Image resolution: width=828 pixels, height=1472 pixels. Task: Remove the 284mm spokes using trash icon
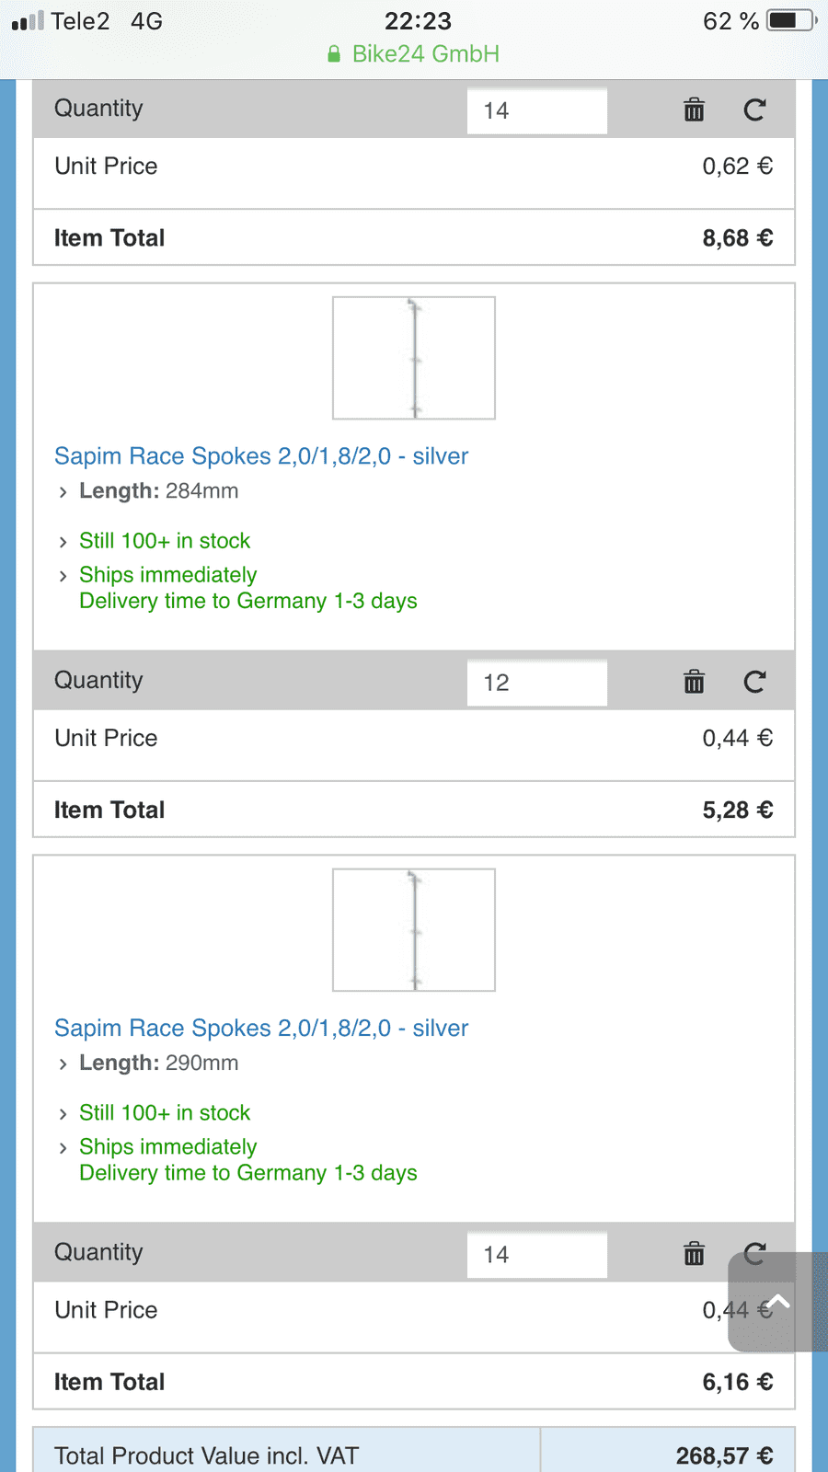click(694, 682)
